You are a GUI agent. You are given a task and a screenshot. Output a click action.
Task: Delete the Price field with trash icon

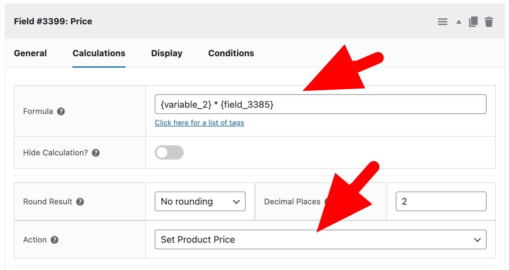[x=489, y=21]
